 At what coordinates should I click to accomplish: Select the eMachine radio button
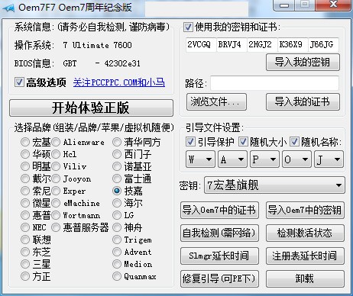(56, 203)
